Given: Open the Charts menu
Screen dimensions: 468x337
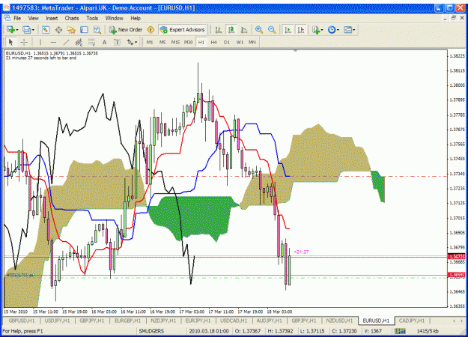Looking at the screenshot, I should point(72,18).
